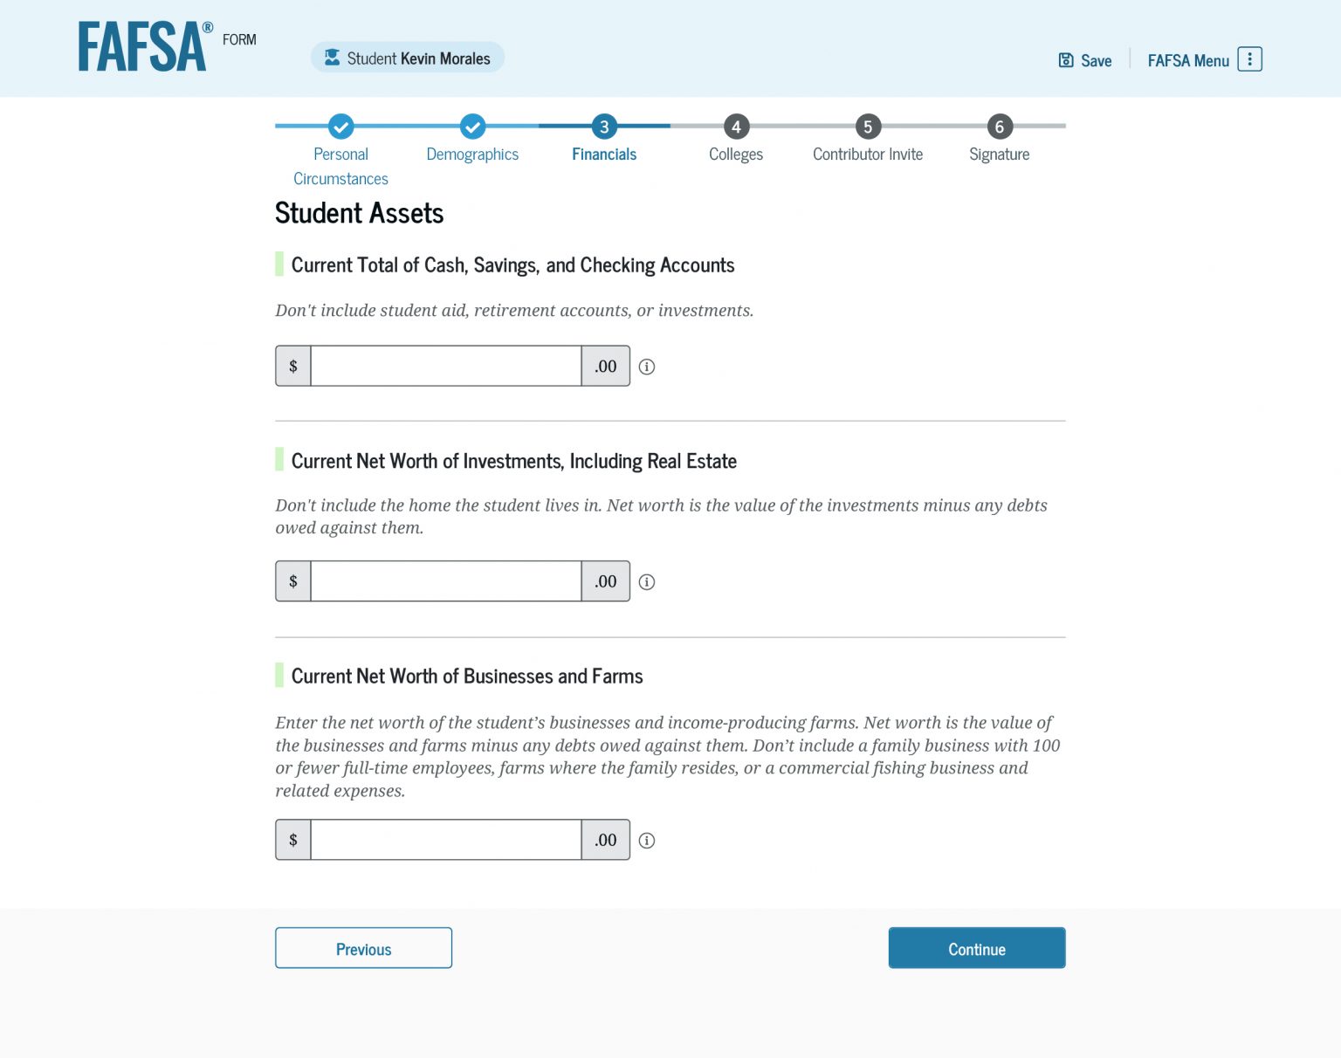Click the info icon beside cash and savings field
This screenshot has width=1341, height=1058.
[647, 367]
